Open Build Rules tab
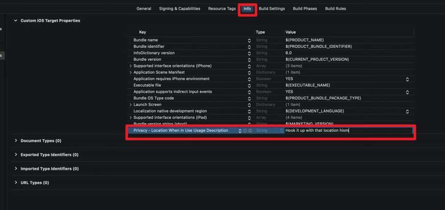The height and width of the screenshot is (210, 445). pyautogui.click(x=336, y=9)
